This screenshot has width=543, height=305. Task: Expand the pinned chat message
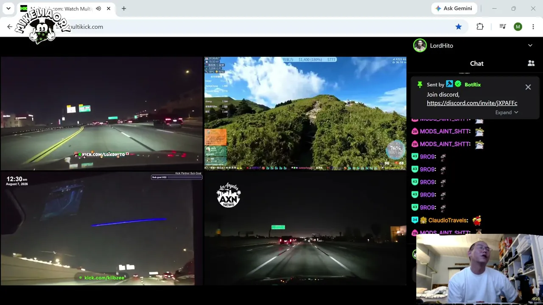click(x=507, y=112)
